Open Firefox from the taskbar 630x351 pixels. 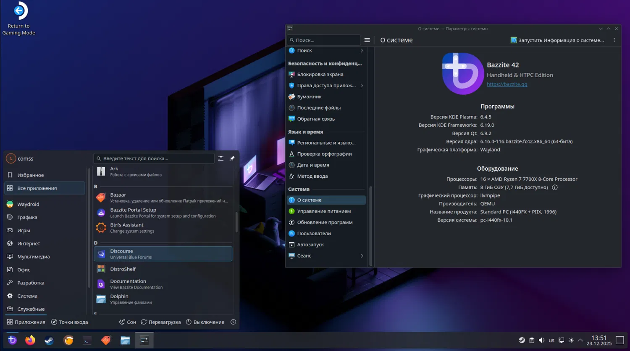(30, 340)
